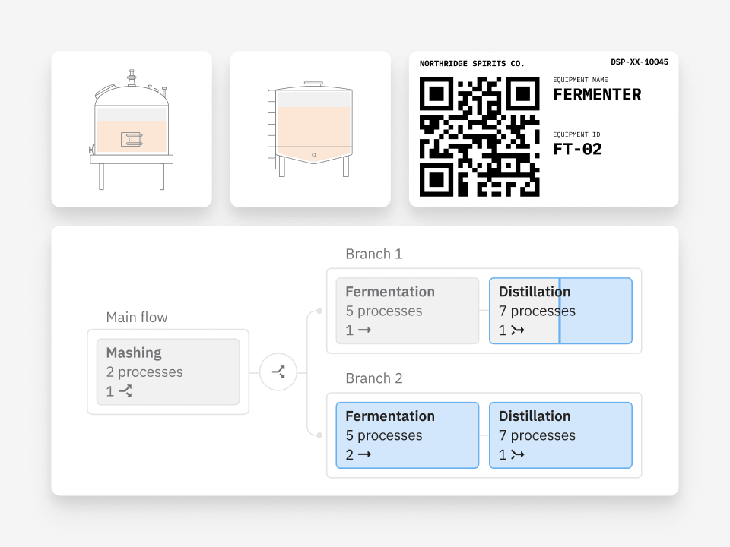Click the "Branch 2" label
This screenshot has width=730, height=547.
[374, 378]
